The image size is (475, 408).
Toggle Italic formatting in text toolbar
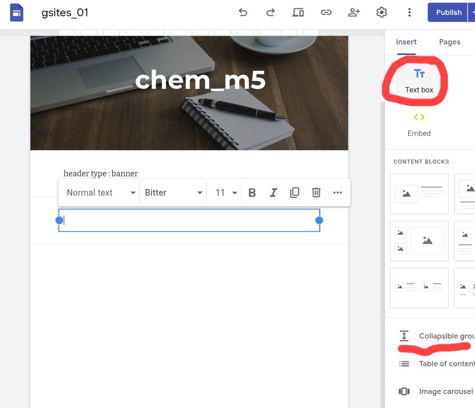(273, 193)
